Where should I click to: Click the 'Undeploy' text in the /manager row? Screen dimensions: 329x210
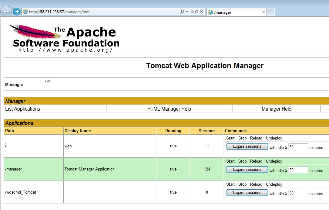click(x=274, y=161)
